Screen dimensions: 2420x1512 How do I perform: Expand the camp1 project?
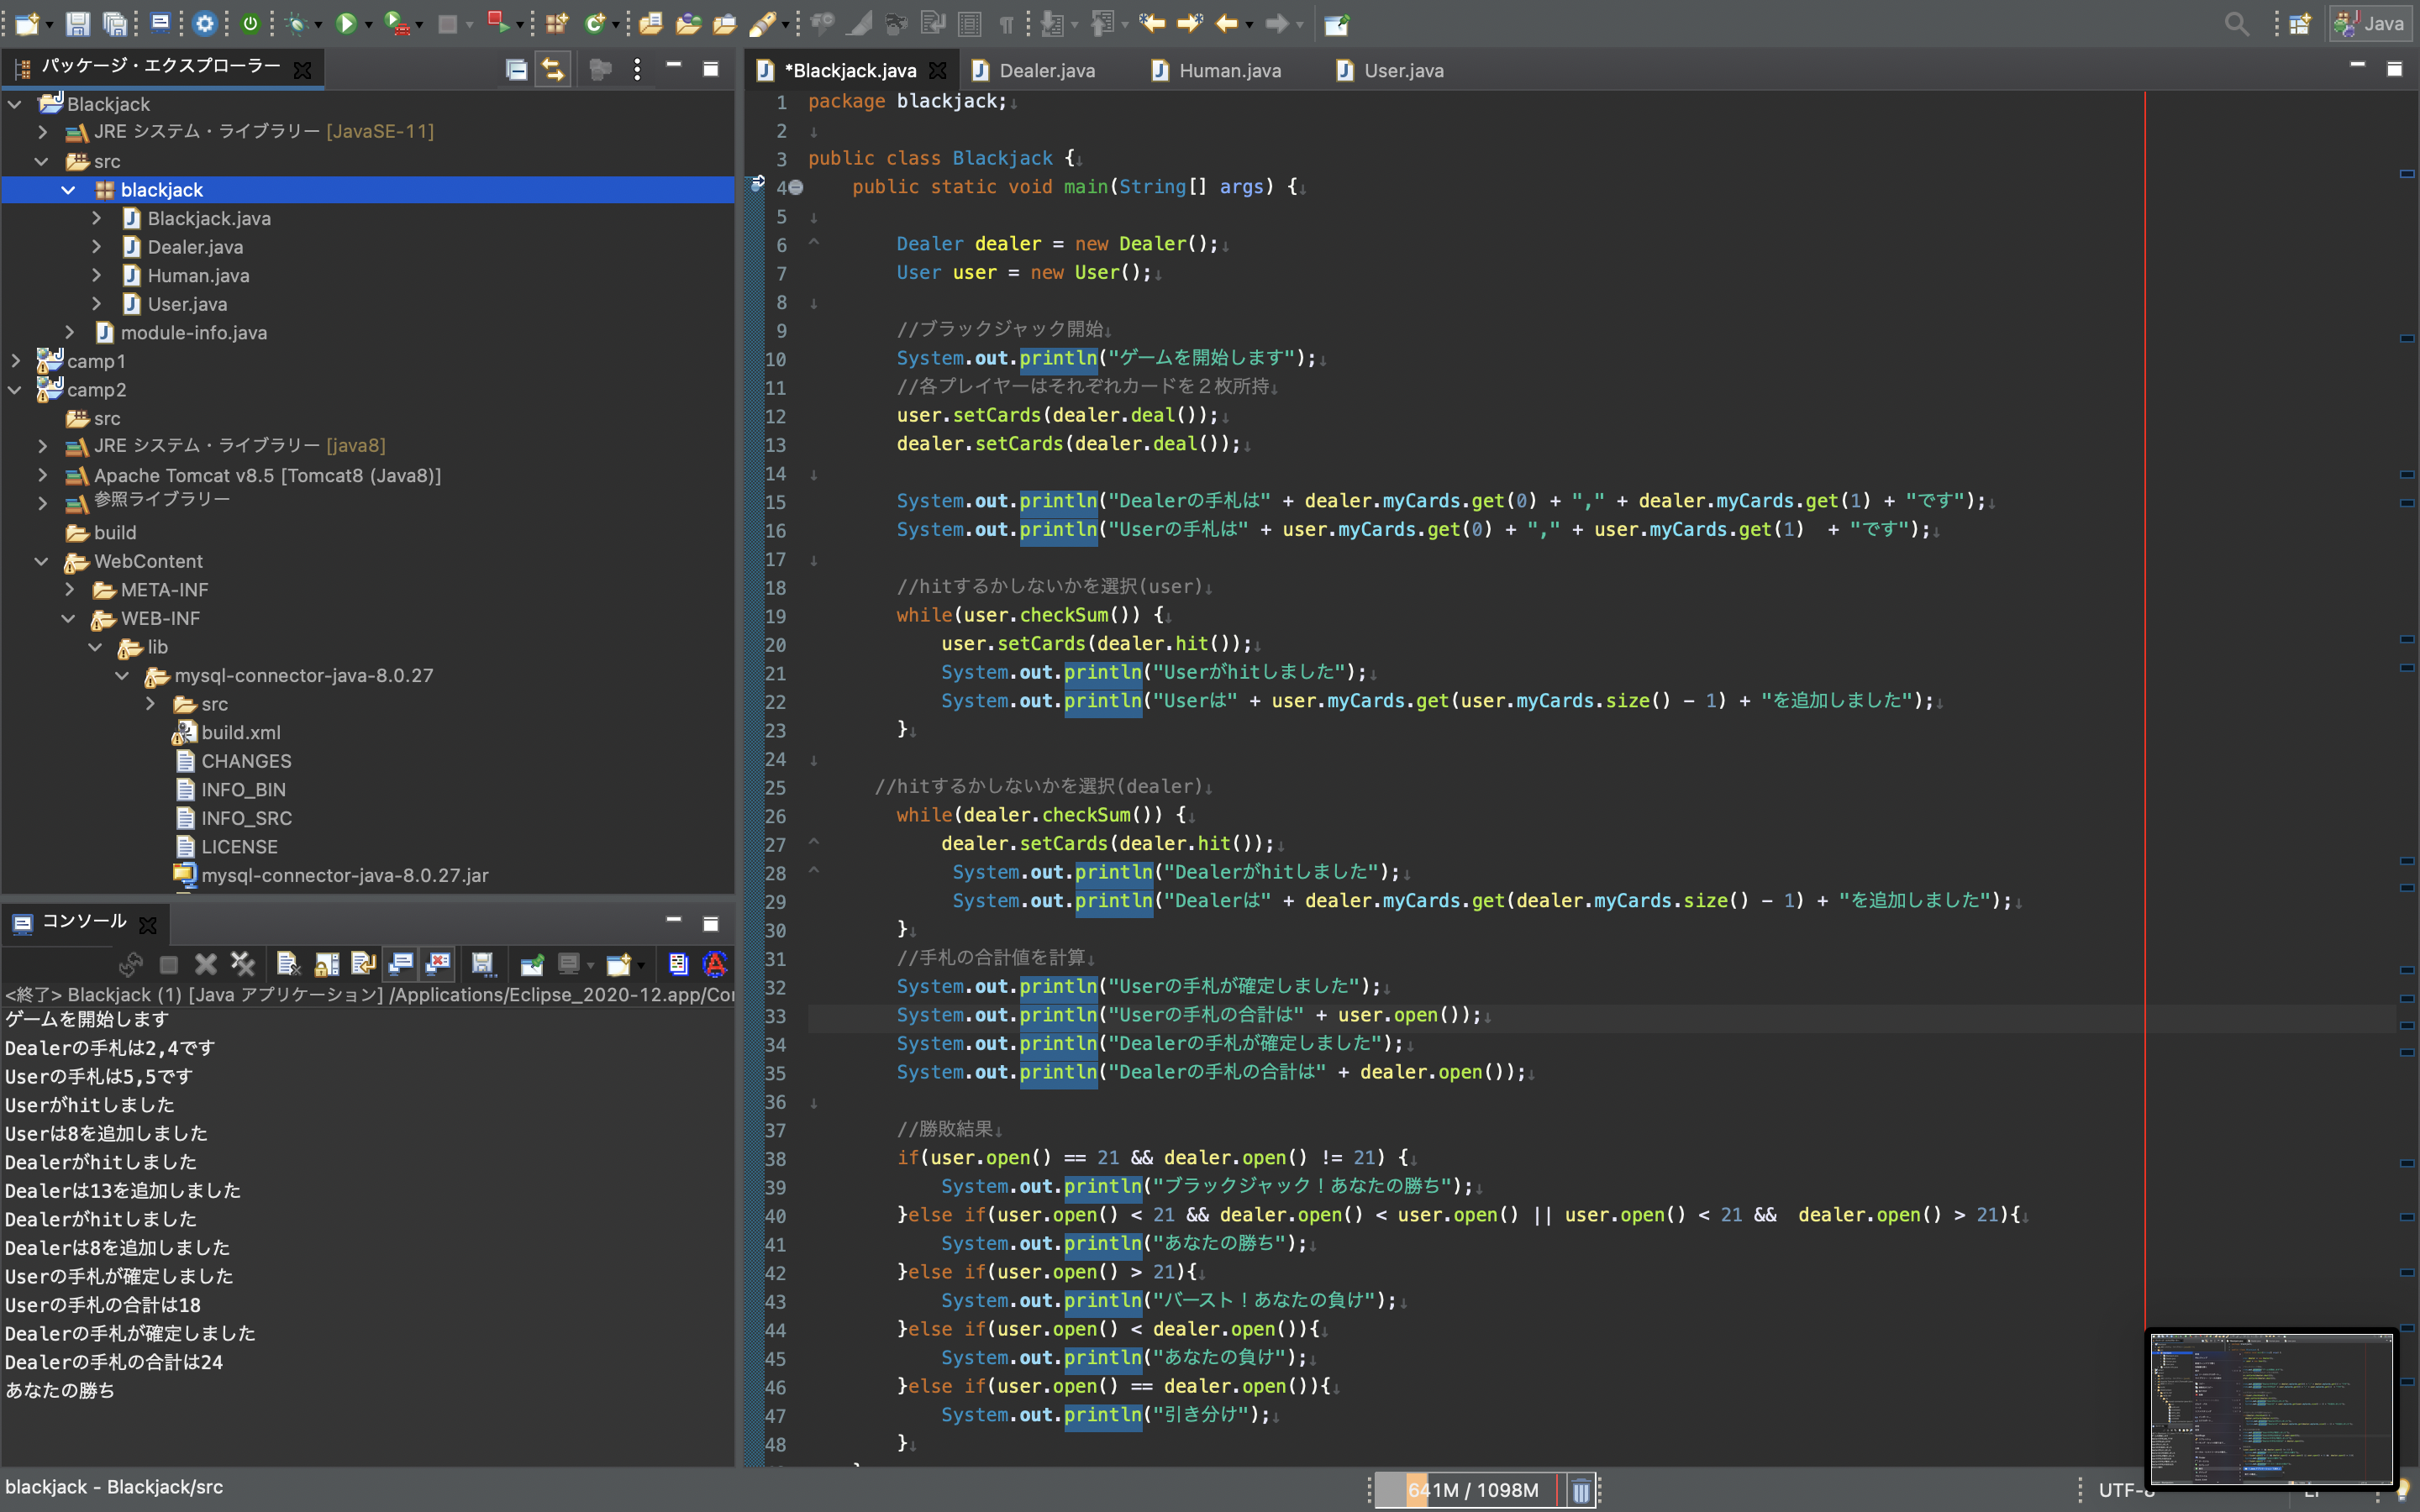[x=15, y=361]
